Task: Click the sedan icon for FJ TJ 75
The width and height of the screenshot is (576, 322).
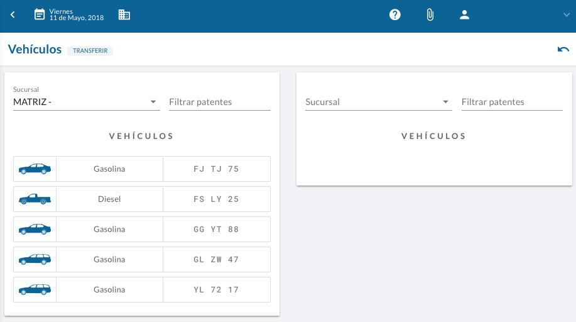Action: point(35,169)
